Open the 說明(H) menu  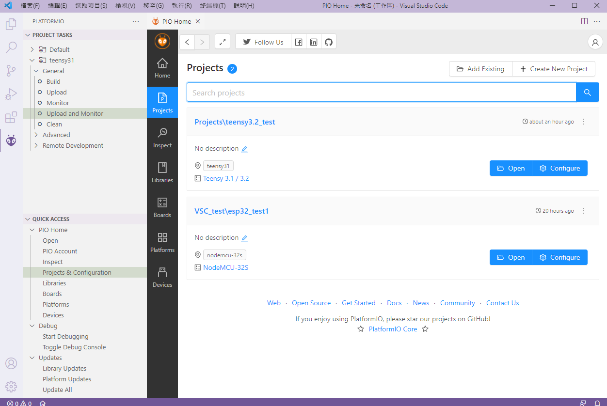pyautogui.click(x=244, y=6)
